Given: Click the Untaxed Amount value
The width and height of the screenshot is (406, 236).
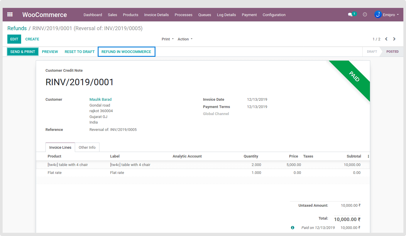Looking at the screenshot, I should [351, 206].
